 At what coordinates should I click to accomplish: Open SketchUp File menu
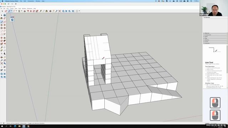[1, 9]
